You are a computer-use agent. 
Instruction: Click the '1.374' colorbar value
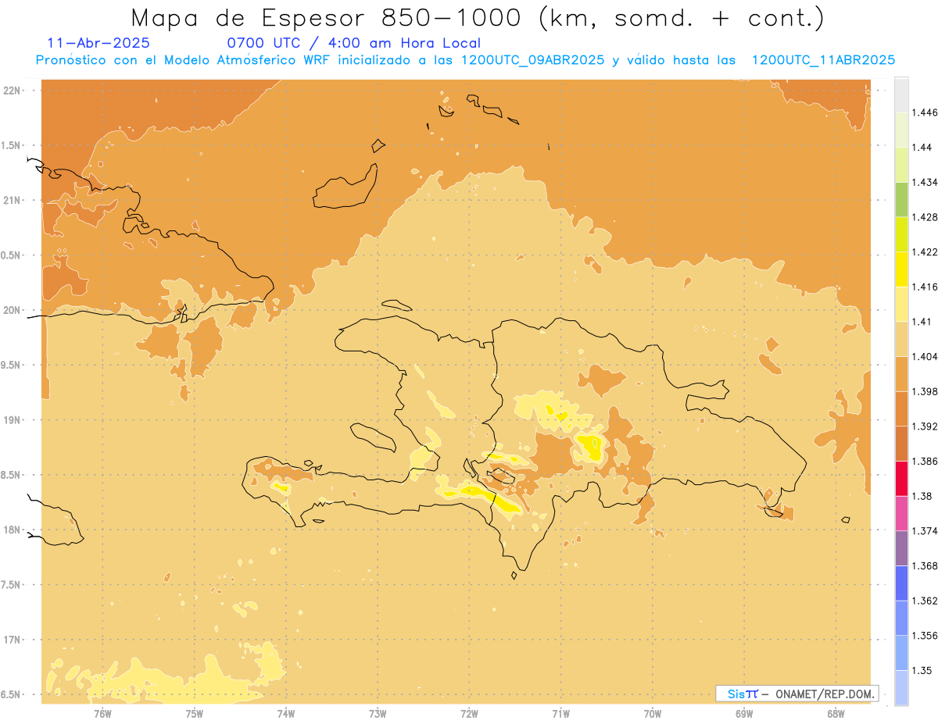point(925,530)
